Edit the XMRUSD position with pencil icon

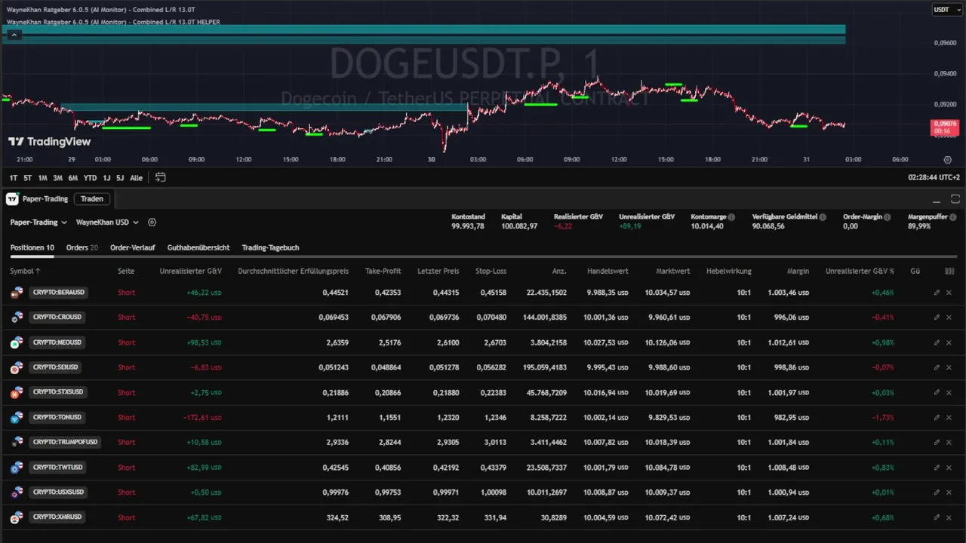pyautogui.click(x=937, y=517)
